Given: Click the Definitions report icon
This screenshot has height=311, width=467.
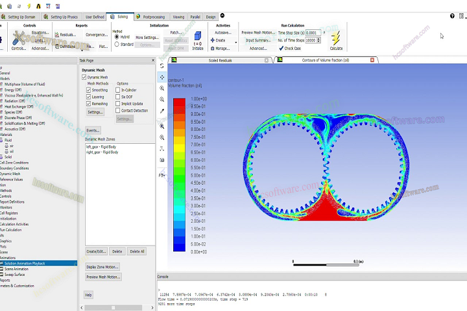Looking at the screenshot, I should tap(57, 47).
